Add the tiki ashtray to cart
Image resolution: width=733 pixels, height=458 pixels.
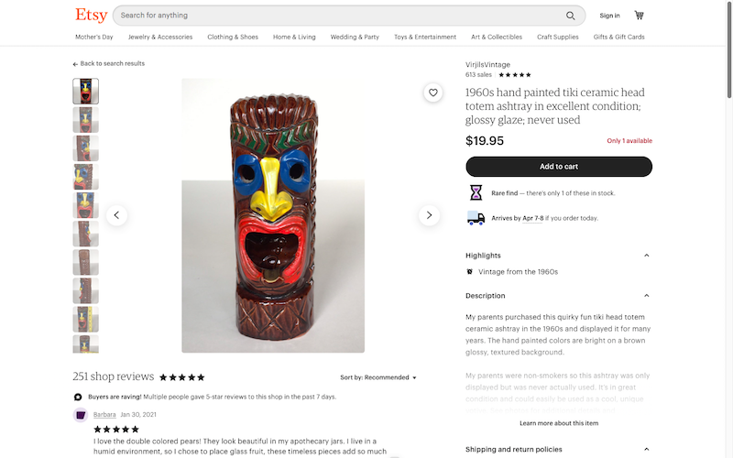point(559,167)
